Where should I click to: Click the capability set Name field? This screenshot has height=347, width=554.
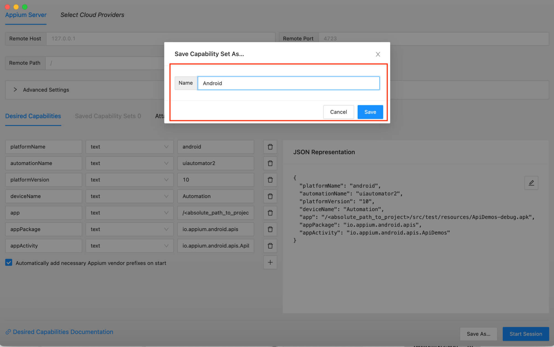tap(288, 83)
